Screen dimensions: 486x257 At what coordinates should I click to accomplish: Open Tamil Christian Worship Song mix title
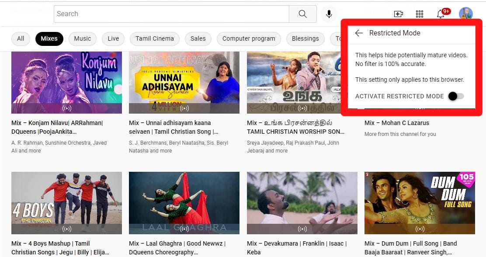tap(296, 127)
